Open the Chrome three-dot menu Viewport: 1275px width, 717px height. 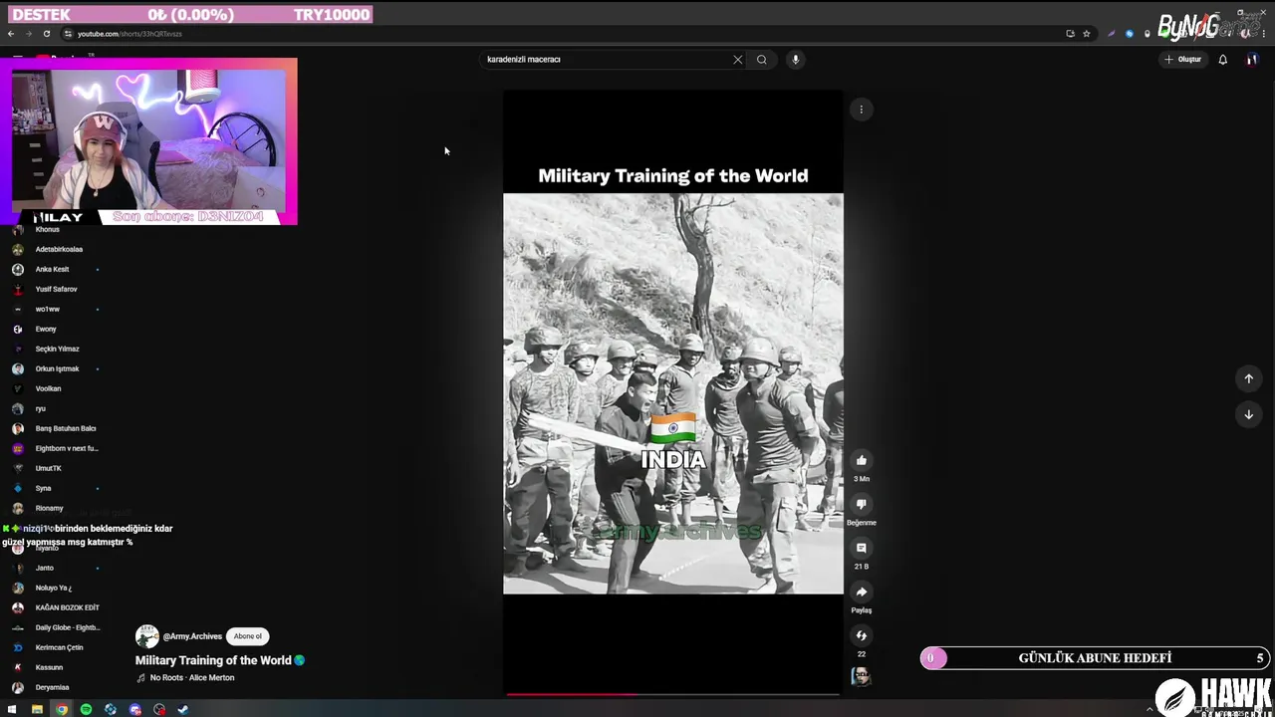tap(1264, 34)
